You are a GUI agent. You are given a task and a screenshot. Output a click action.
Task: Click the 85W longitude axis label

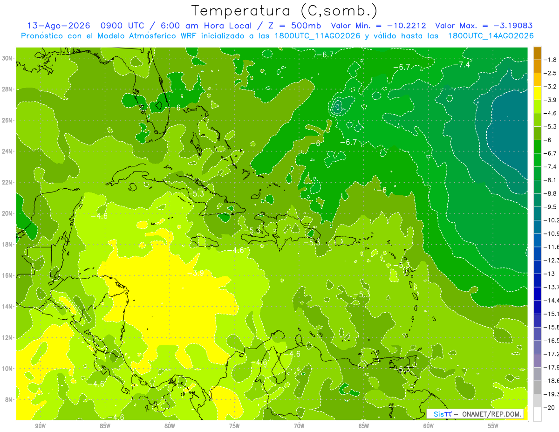point(105,426)
